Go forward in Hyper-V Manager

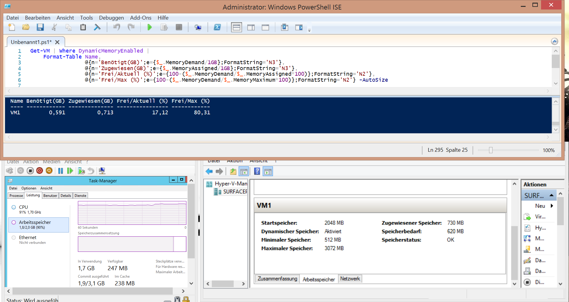coord(219,171)
